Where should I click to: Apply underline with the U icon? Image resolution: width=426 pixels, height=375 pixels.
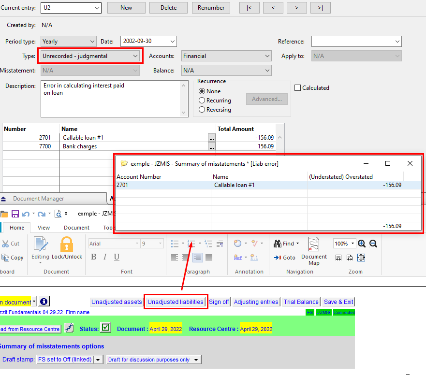pyautogui.click(x=117, y=257)
